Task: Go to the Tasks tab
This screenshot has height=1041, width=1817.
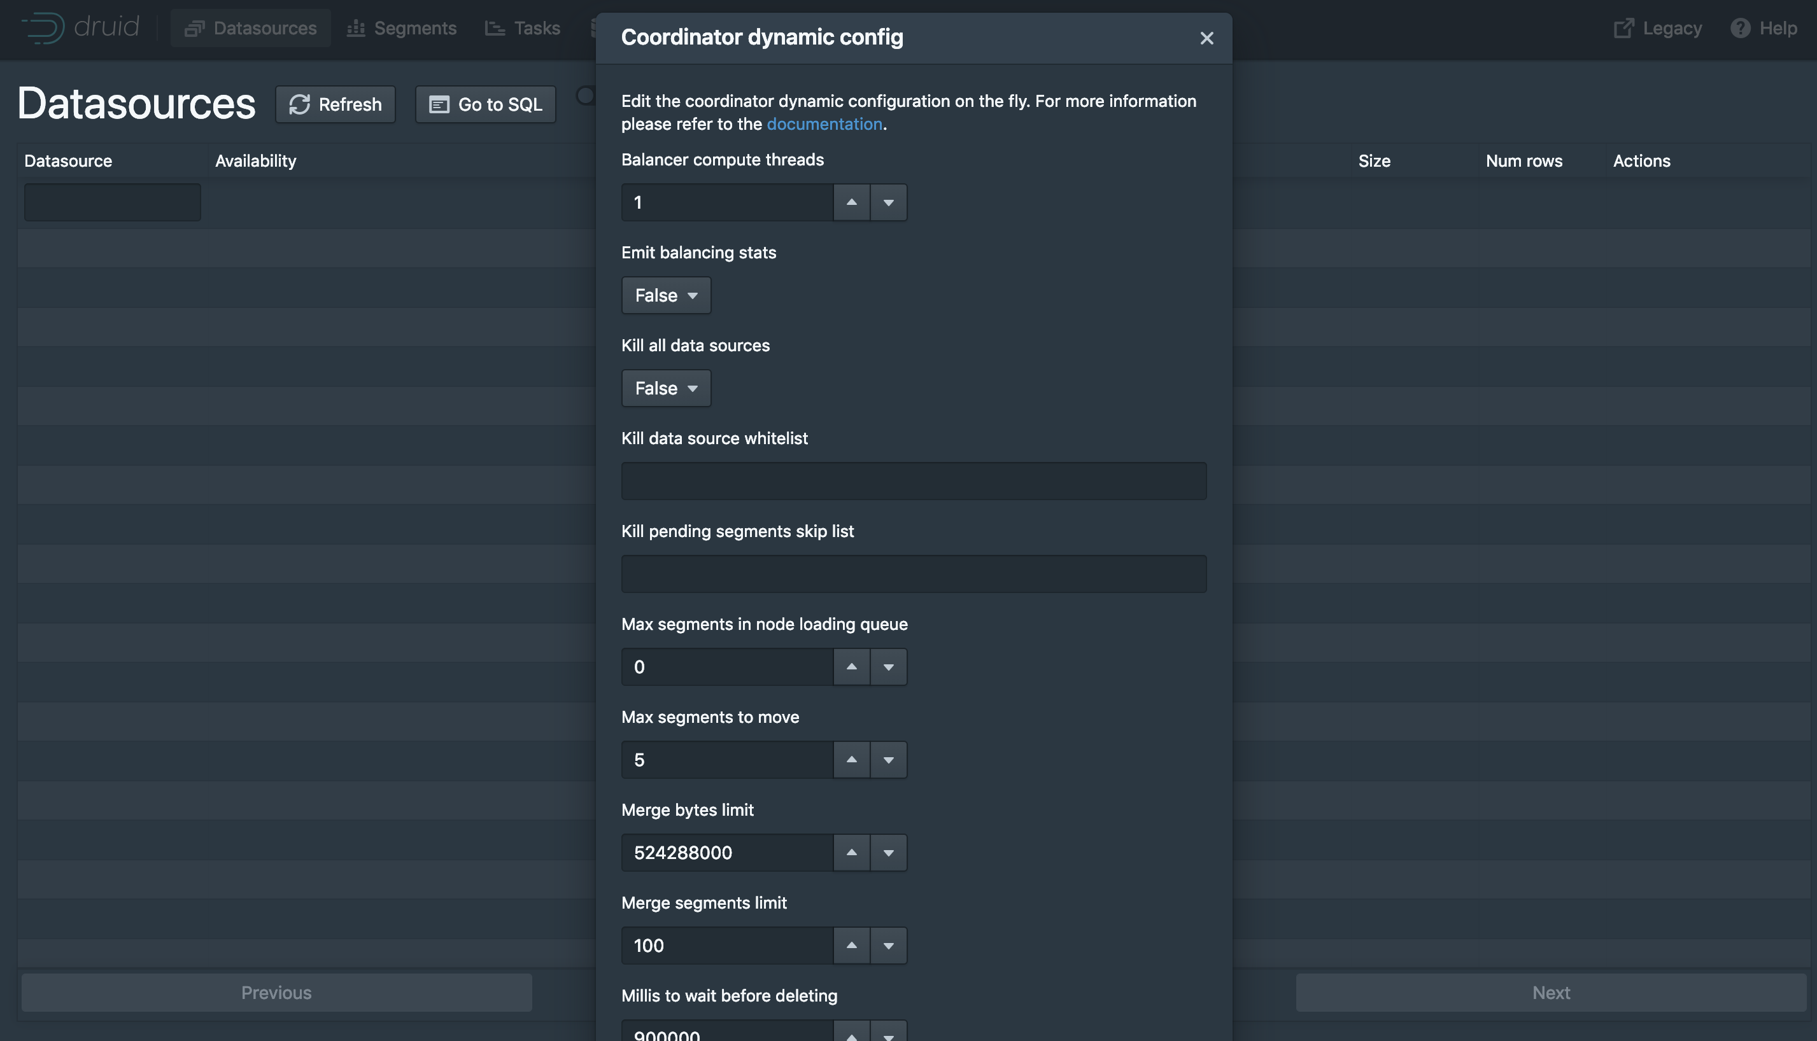Action: pyautogui.click(x=523, y=28)
